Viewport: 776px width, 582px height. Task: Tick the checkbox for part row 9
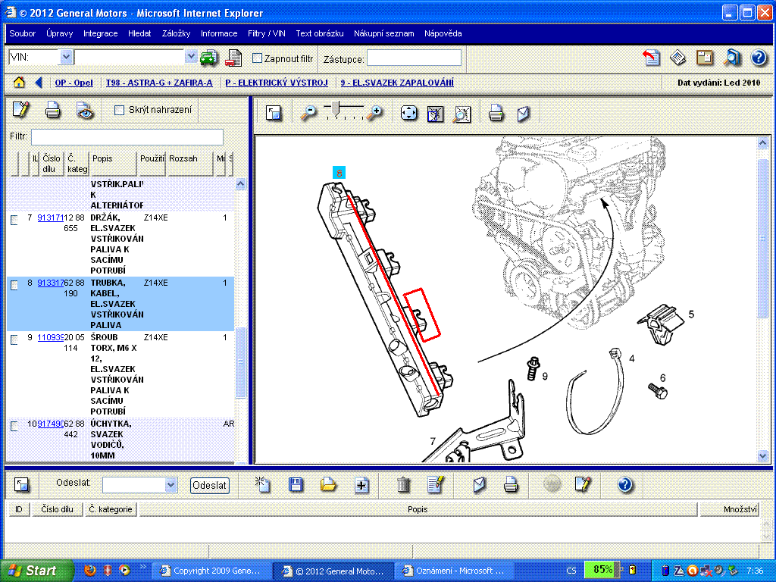coord(14,339)
